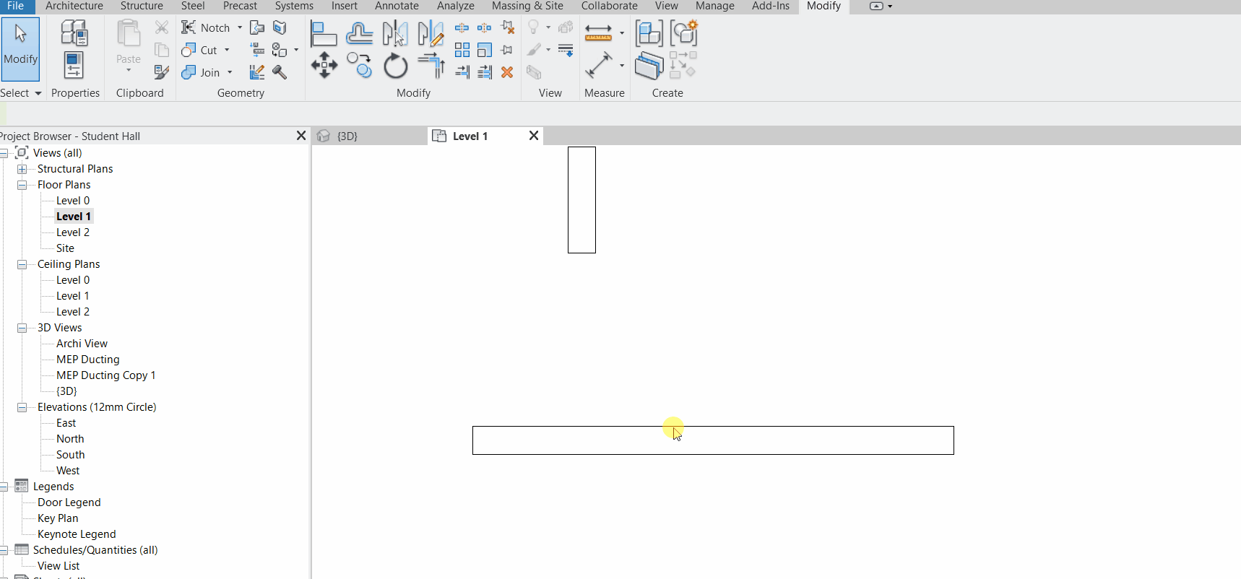Select Trim/Extend Single Element tool
The image size is (1241, 579).
pos(462,72)
